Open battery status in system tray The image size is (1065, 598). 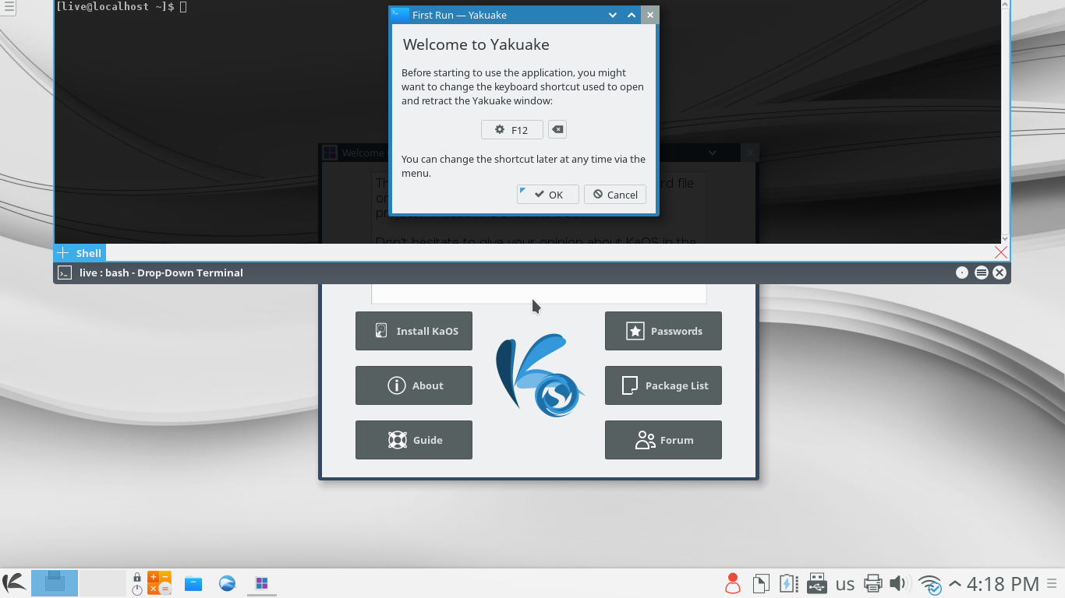tap(788, 583)
